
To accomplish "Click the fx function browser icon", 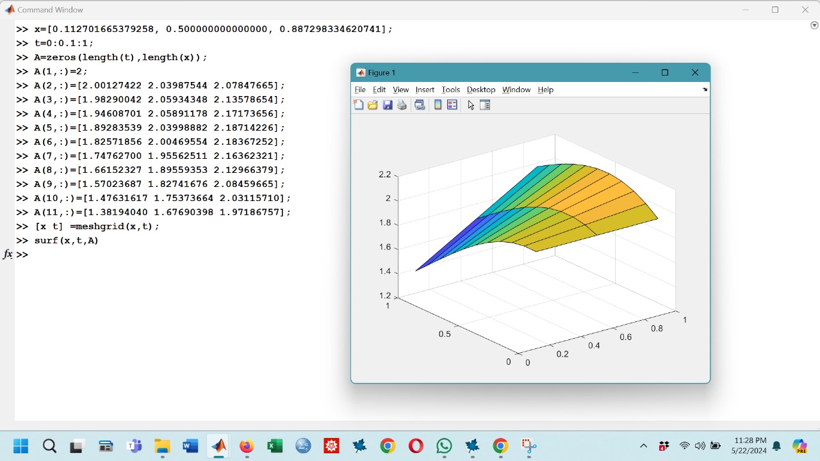I will click(8, 254).
